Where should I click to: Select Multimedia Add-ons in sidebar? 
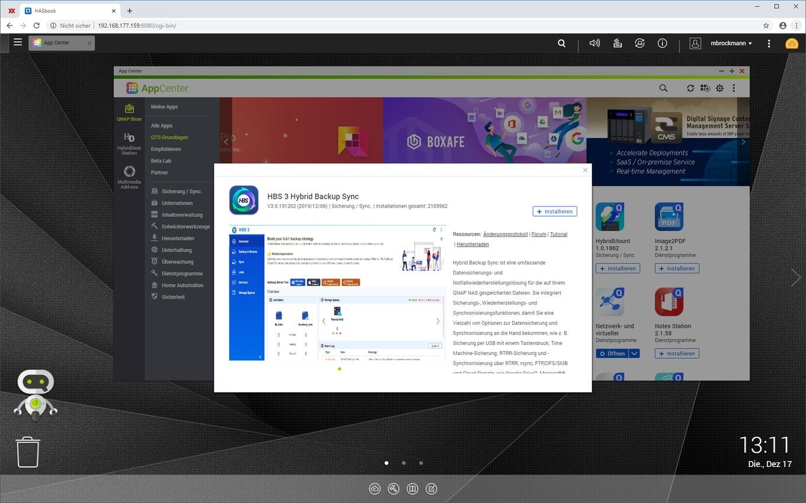tap(129, 178)
